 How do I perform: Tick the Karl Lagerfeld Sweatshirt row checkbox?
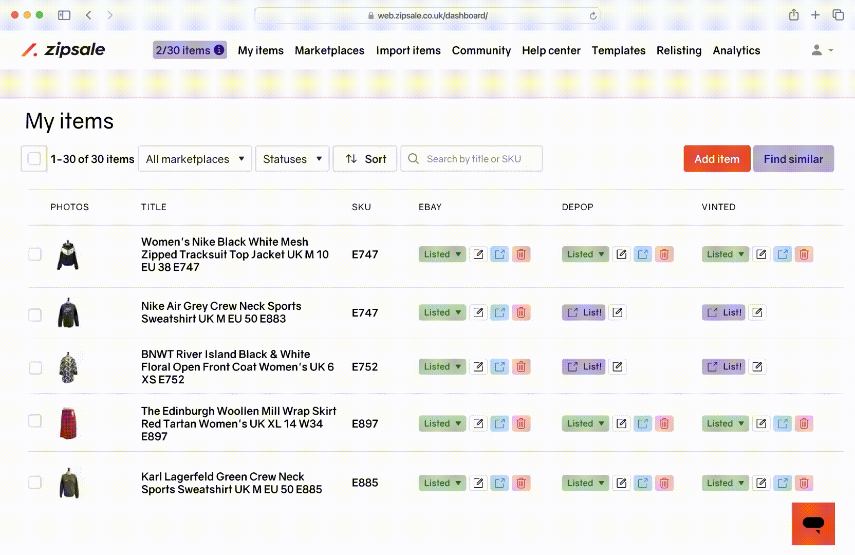point(35,483)
